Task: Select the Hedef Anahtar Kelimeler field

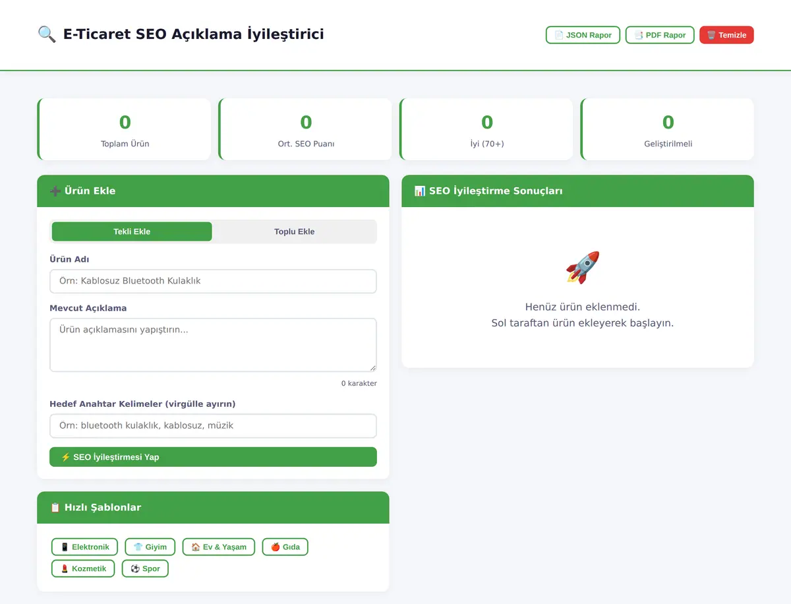Action: point(213,426)
